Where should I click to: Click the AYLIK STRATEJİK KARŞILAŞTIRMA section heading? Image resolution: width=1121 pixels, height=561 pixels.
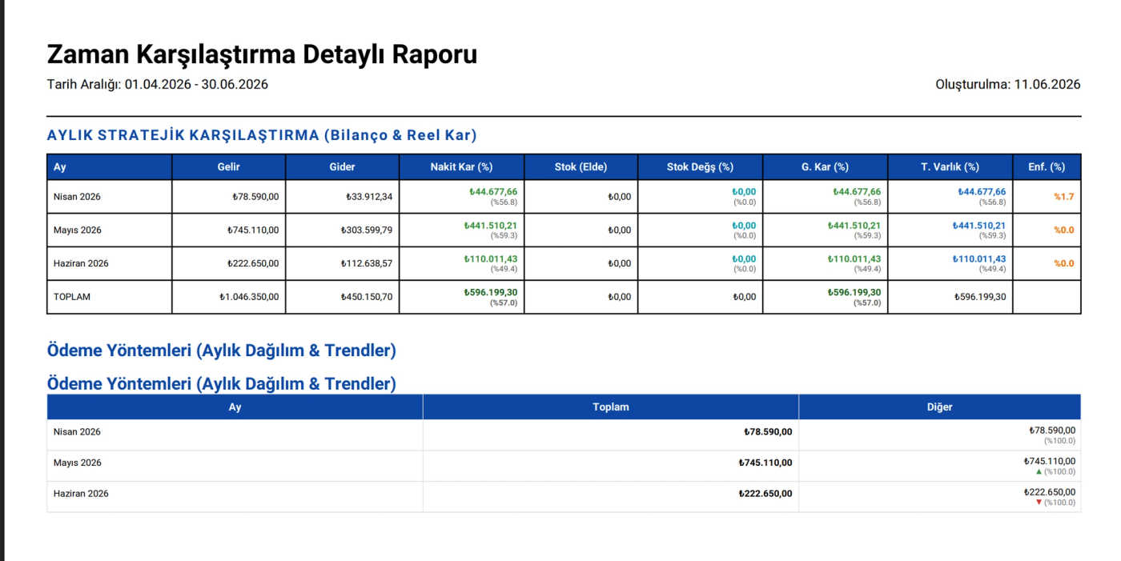click(262, 134)
